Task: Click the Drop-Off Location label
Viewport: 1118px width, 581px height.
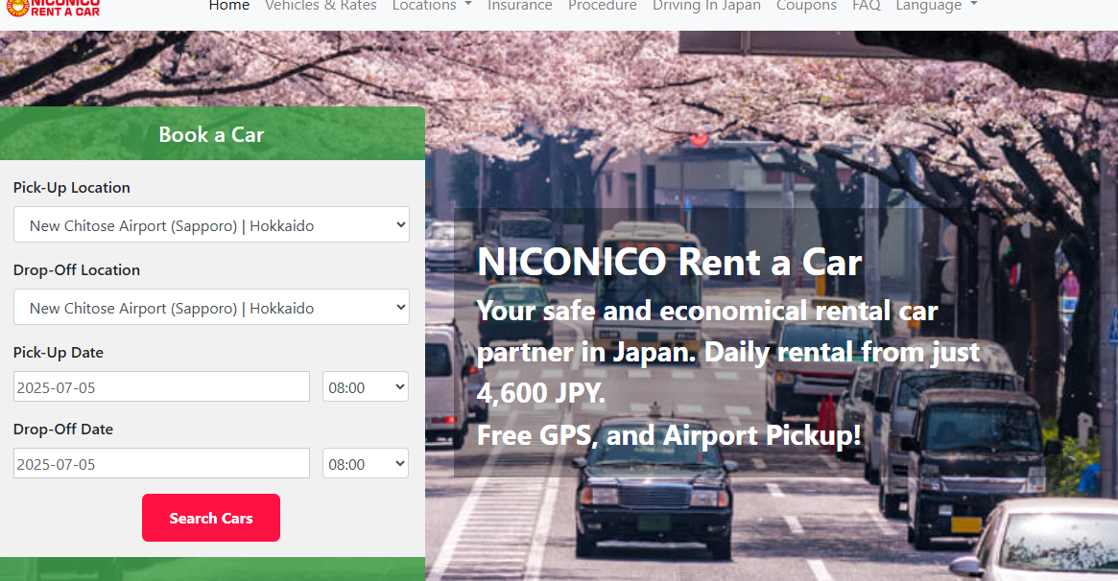Action: pyautogui.click(x=76, y=269)
